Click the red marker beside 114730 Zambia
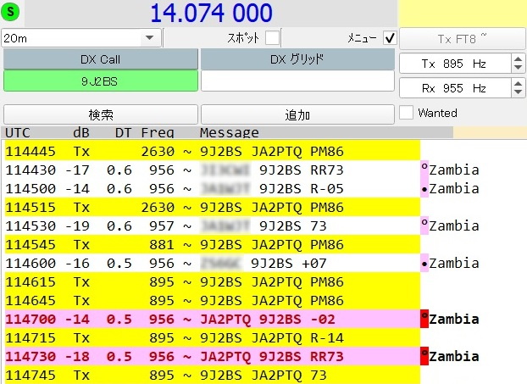 tap(424, 356)
